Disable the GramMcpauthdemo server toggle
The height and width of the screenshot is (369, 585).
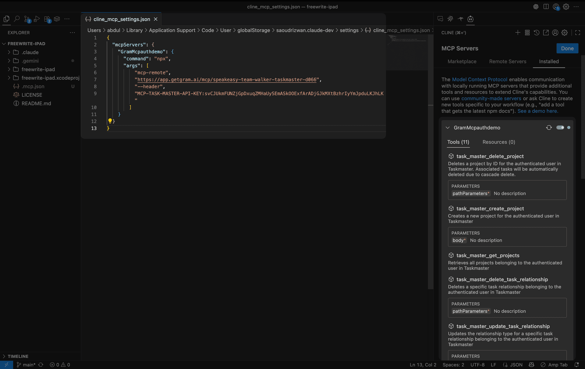[x=561, y=127]
